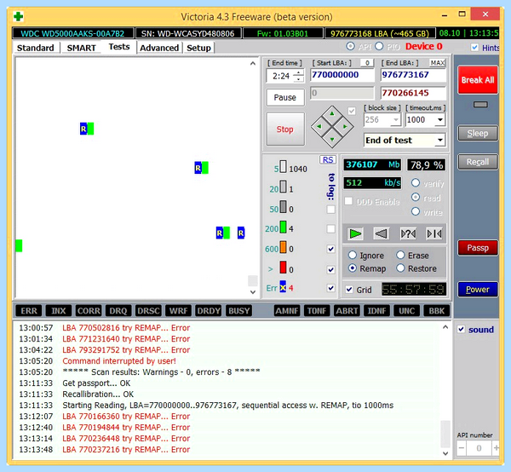Toggle the 600 ms log checkbox
The height and width of the screenshot is (472, 511).
[x=330, y=249]
